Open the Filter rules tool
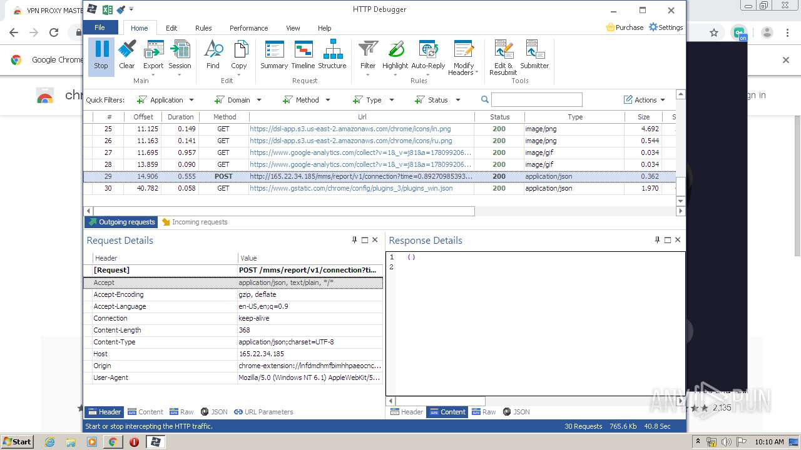The image size is (801, 450). pos(368,57)
